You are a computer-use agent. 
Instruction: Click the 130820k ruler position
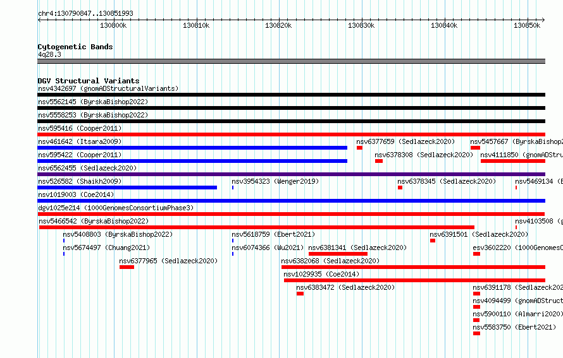278,25
